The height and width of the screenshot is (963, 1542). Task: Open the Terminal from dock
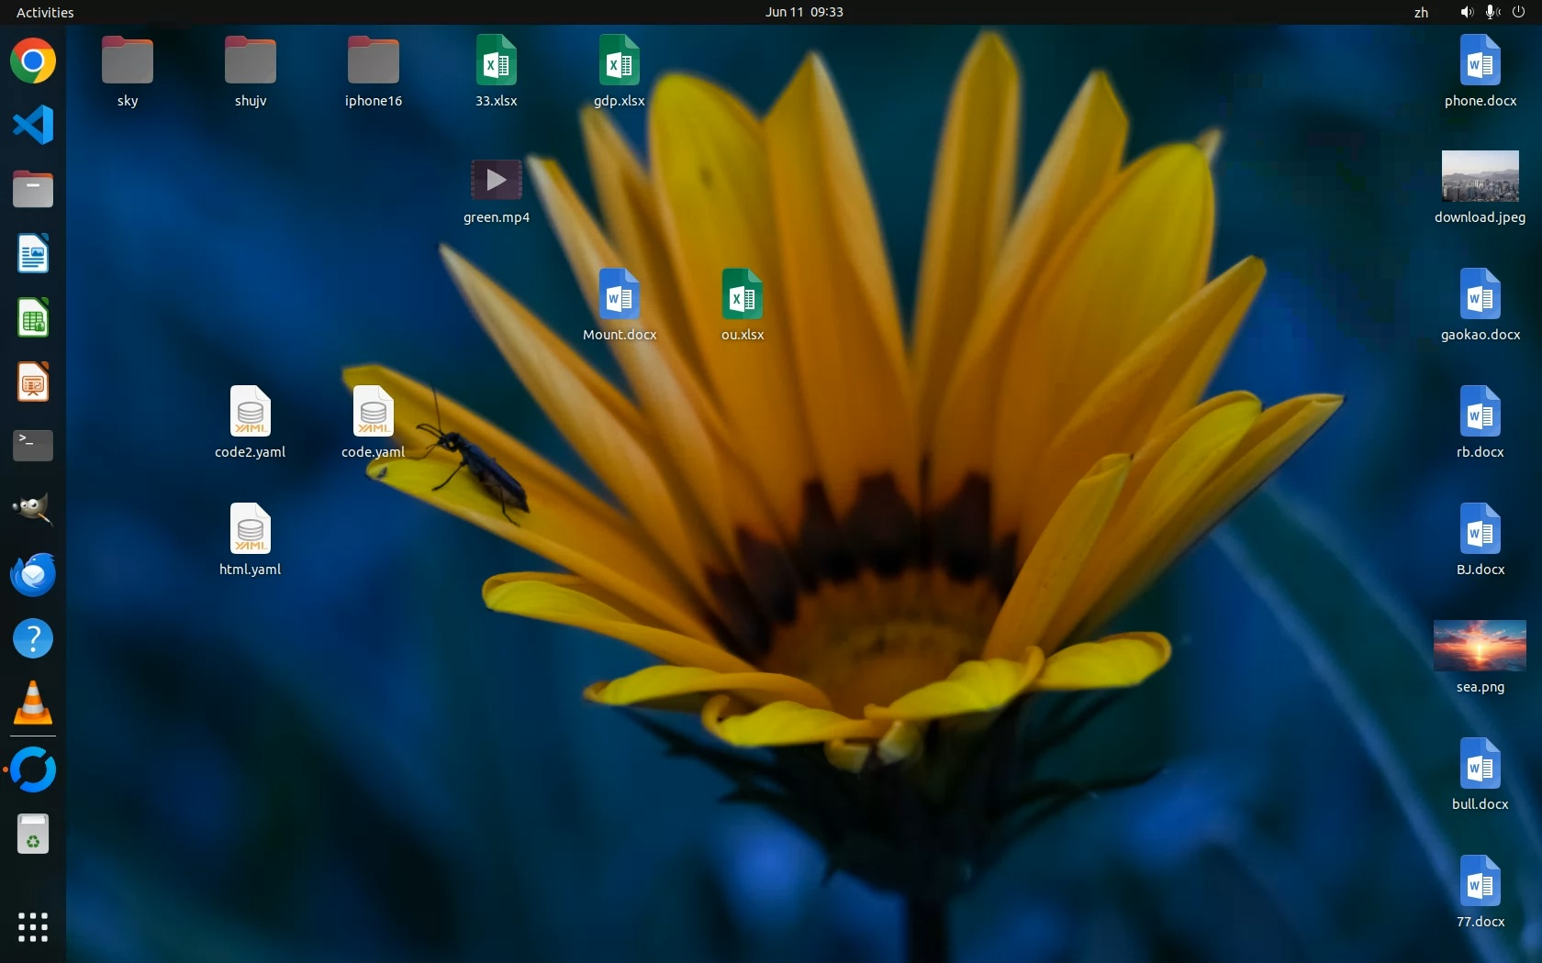33,446
